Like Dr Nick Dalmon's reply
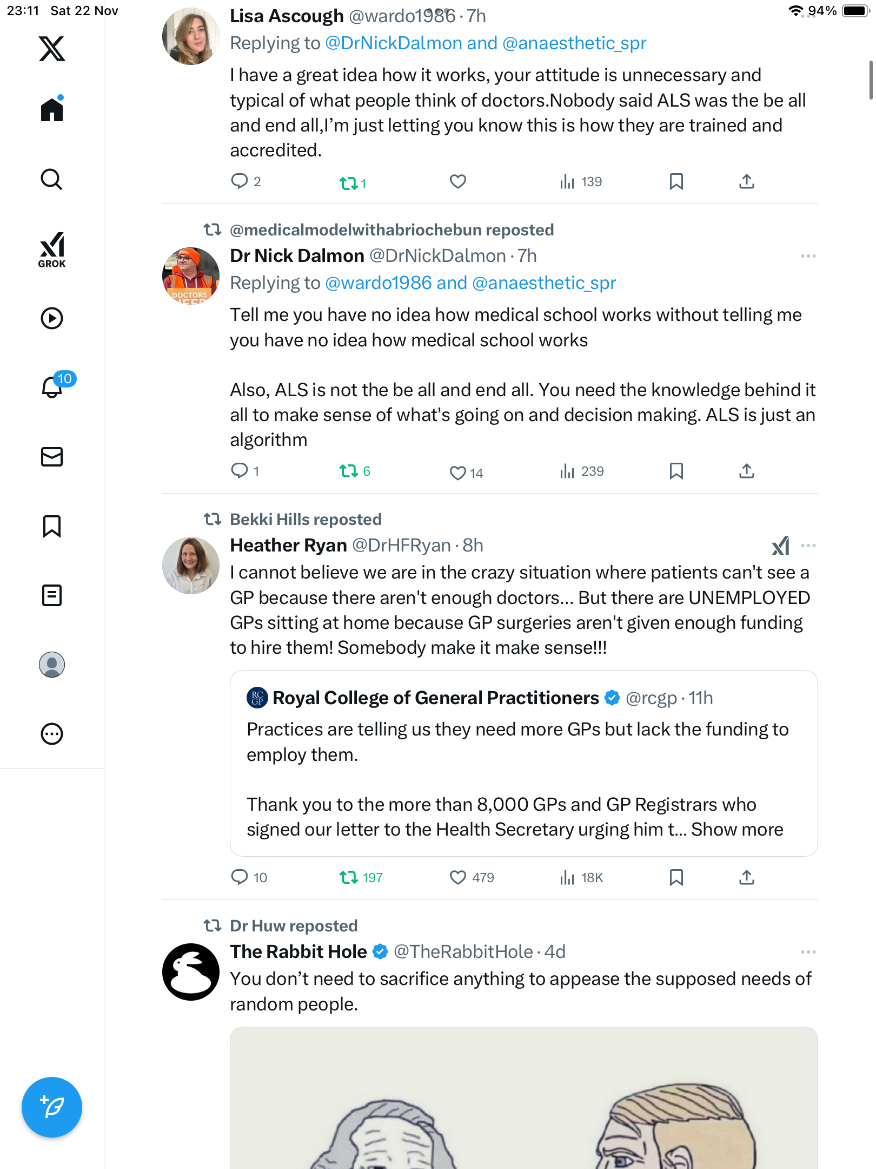Screen dimensions: 876x1169 point(457,472)
